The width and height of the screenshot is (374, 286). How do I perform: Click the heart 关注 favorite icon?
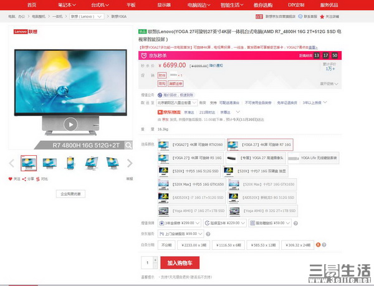click(x=10, y=179)
